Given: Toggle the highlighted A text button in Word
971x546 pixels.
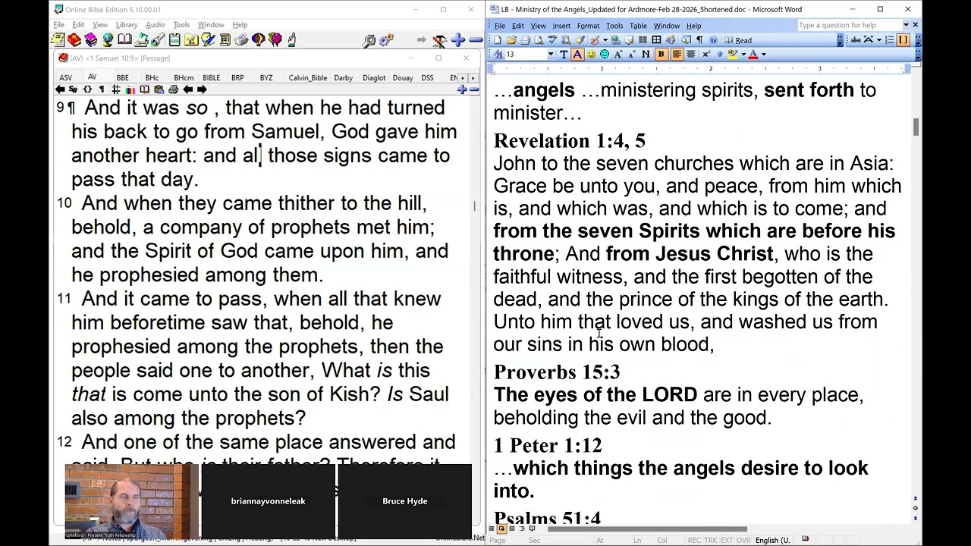Looking at the screenshot, I should [x=577, y=54].
